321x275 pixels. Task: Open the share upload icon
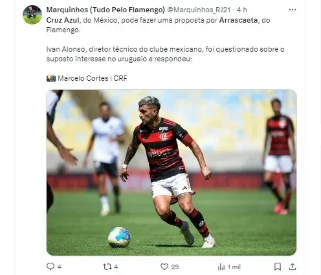[293, 267]
